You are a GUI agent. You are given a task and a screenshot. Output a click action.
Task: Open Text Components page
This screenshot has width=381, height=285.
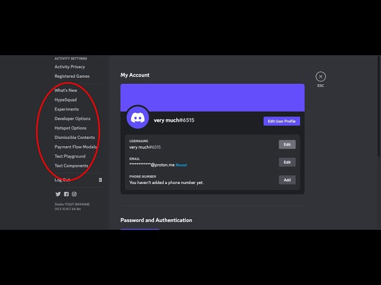coord(71,166)
